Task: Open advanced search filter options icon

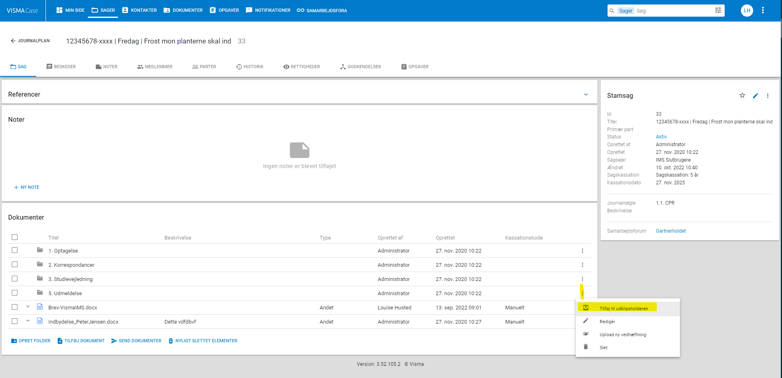Action: tap(718, 11)
